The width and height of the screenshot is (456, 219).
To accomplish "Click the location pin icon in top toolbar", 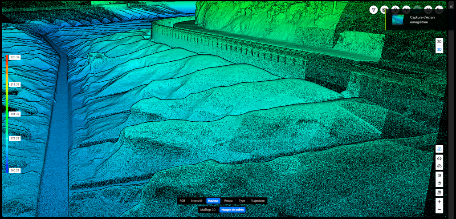I will point(395,10).
